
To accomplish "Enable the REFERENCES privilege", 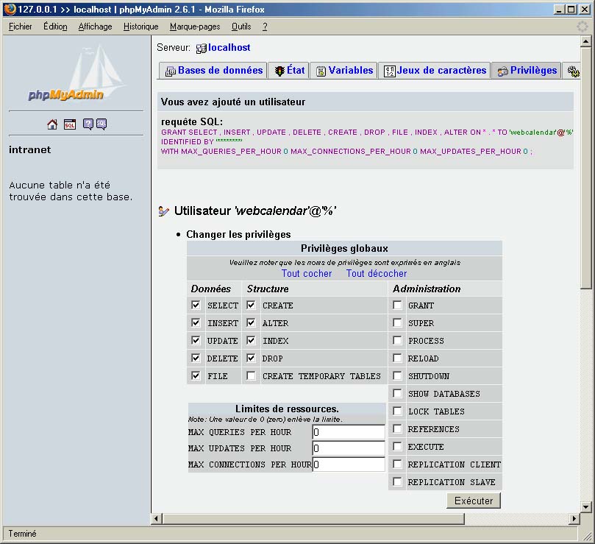I will (397, 428).
